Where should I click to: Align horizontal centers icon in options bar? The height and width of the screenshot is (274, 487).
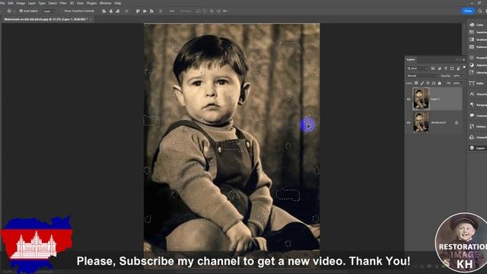[x=111, y=11]
